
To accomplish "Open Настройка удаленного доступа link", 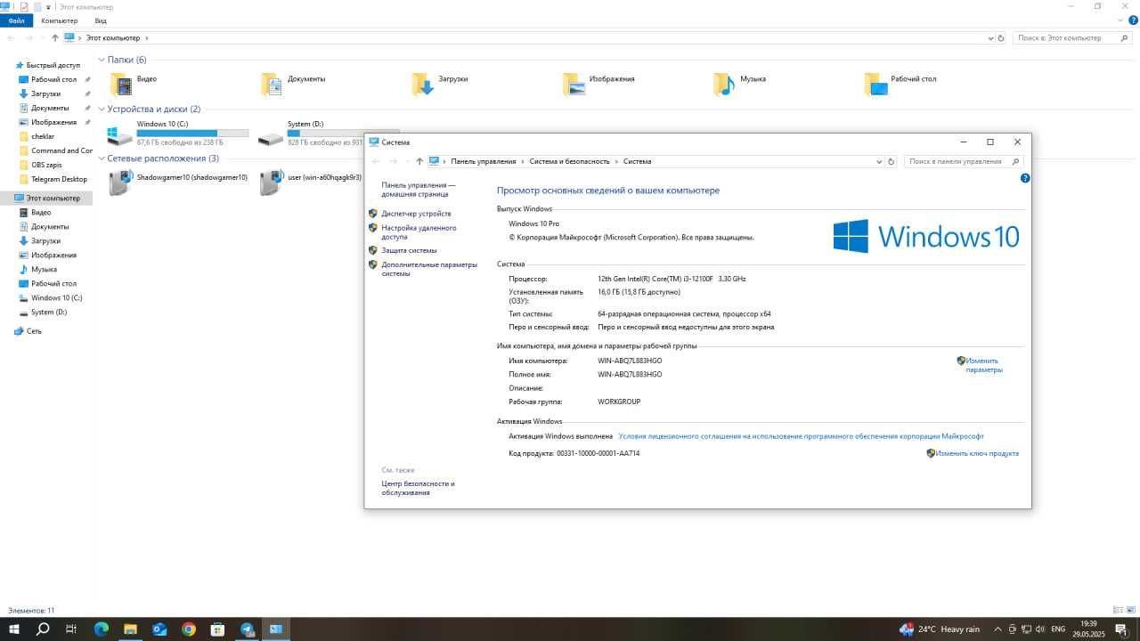I will (419, 232).
